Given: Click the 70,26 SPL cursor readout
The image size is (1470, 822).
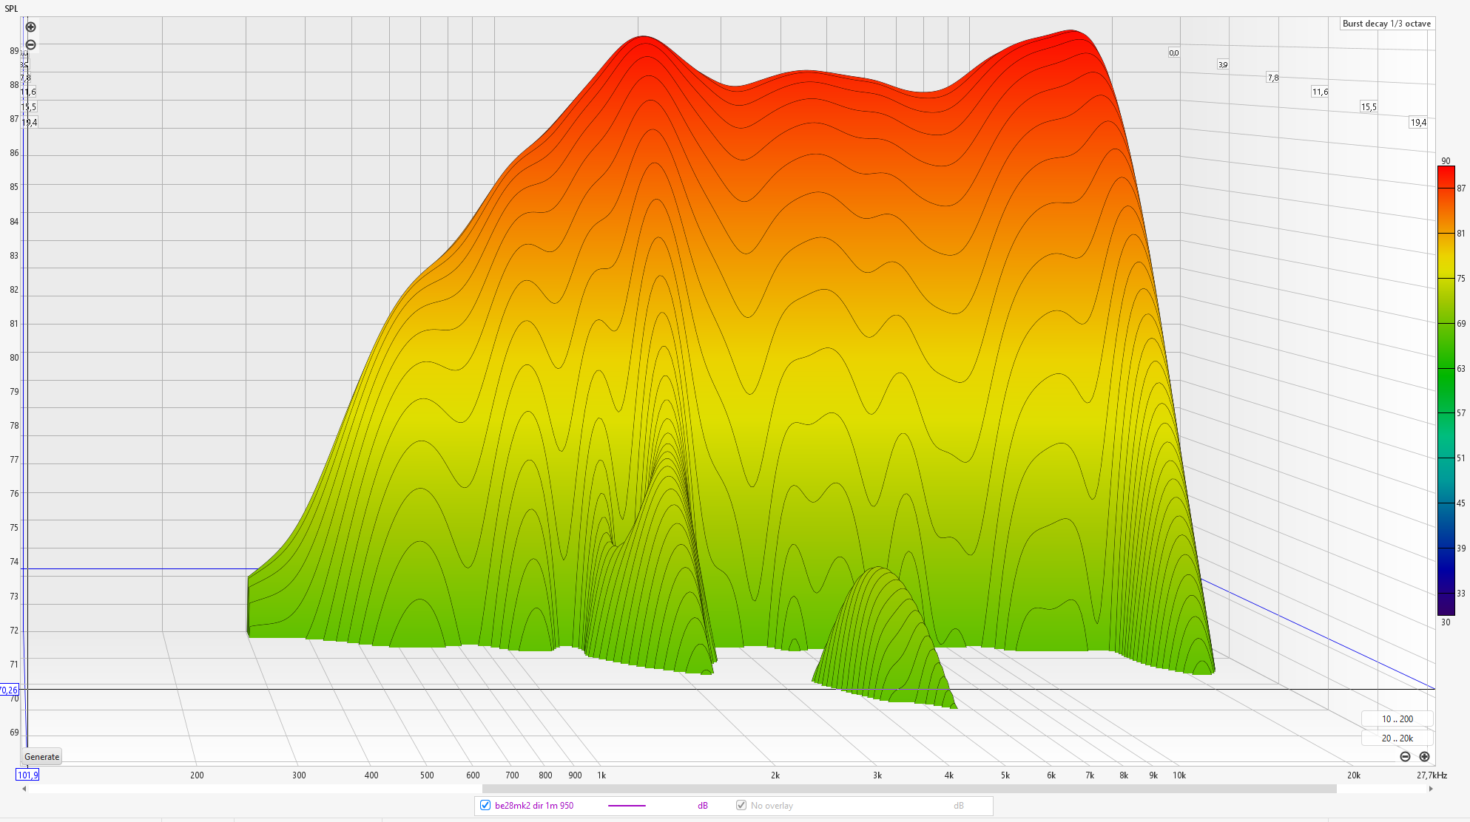Looking at the screenshot, I should tap(9, 690).
